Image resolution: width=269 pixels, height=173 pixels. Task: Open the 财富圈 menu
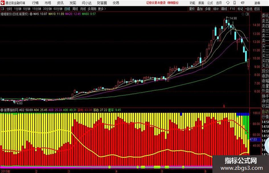tap(102, 3)
